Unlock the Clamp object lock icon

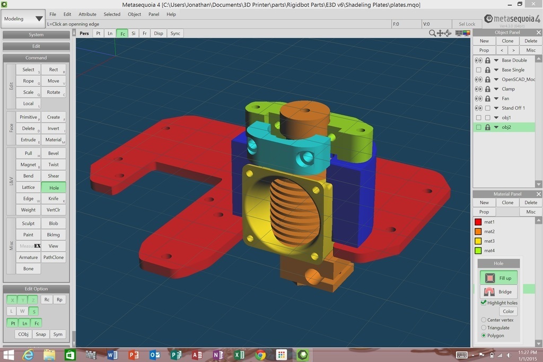coord(487,89)
